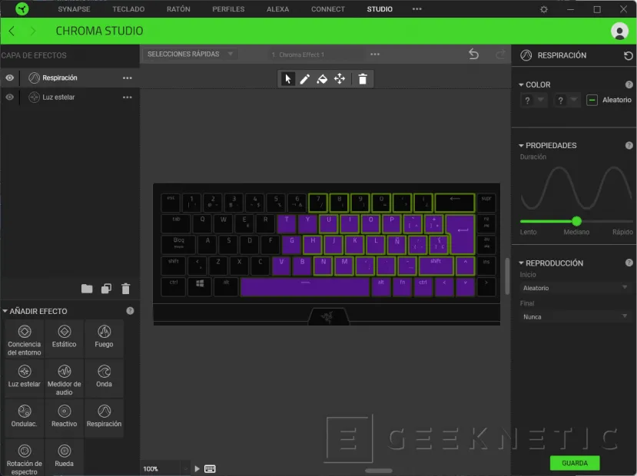Open the Final Nunca dropdown

coord(575,316)
